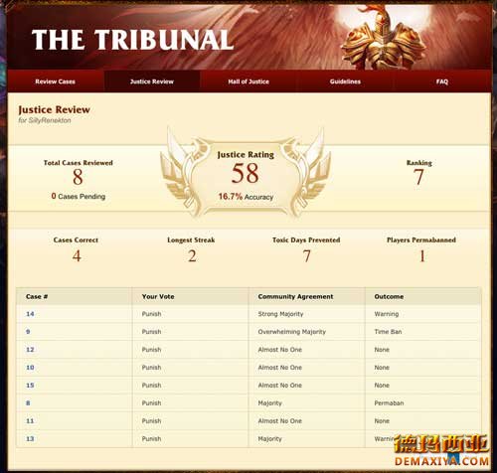Click the Players Permabanned label
497x473 pixels.
421,239
